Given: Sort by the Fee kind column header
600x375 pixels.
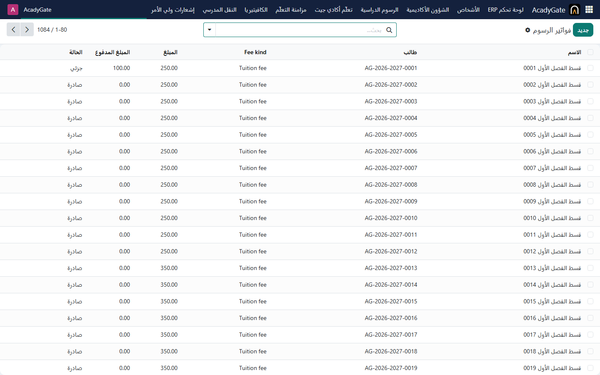Looking at the screenshot, I should (255, 52).
